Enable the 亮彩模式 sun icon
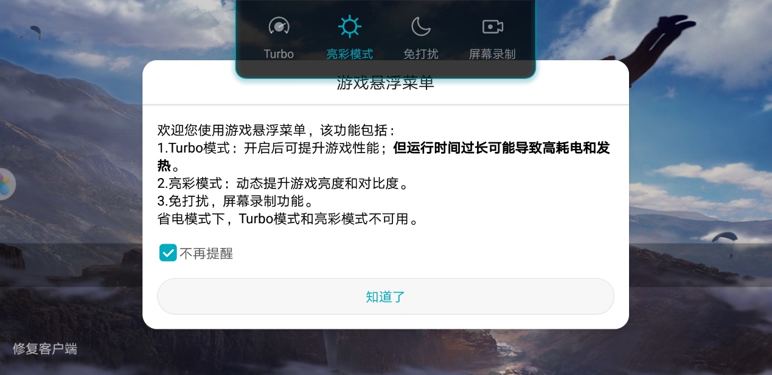This screenshot has width=772, height=375. pos(350,26)
